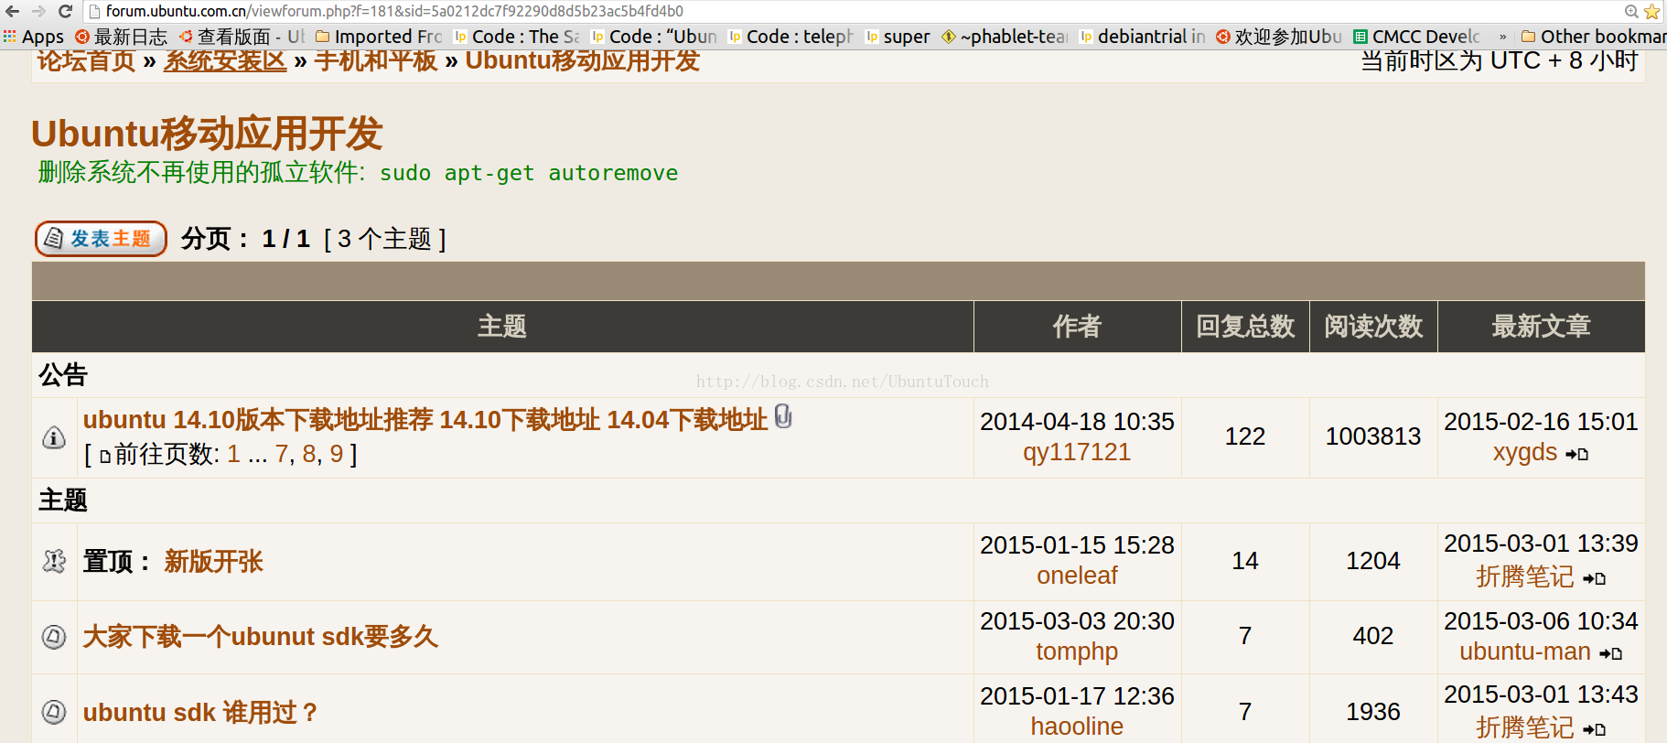Open the ubuntu 14.10版本下载地址推荐 announcement

tap(425, 420)
